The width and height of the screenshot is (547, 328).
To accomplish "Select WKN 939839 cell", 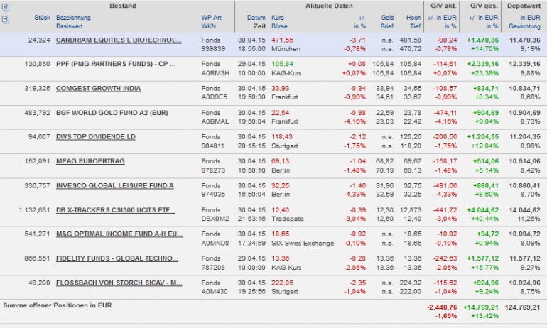I will click(x=213, y=49).
